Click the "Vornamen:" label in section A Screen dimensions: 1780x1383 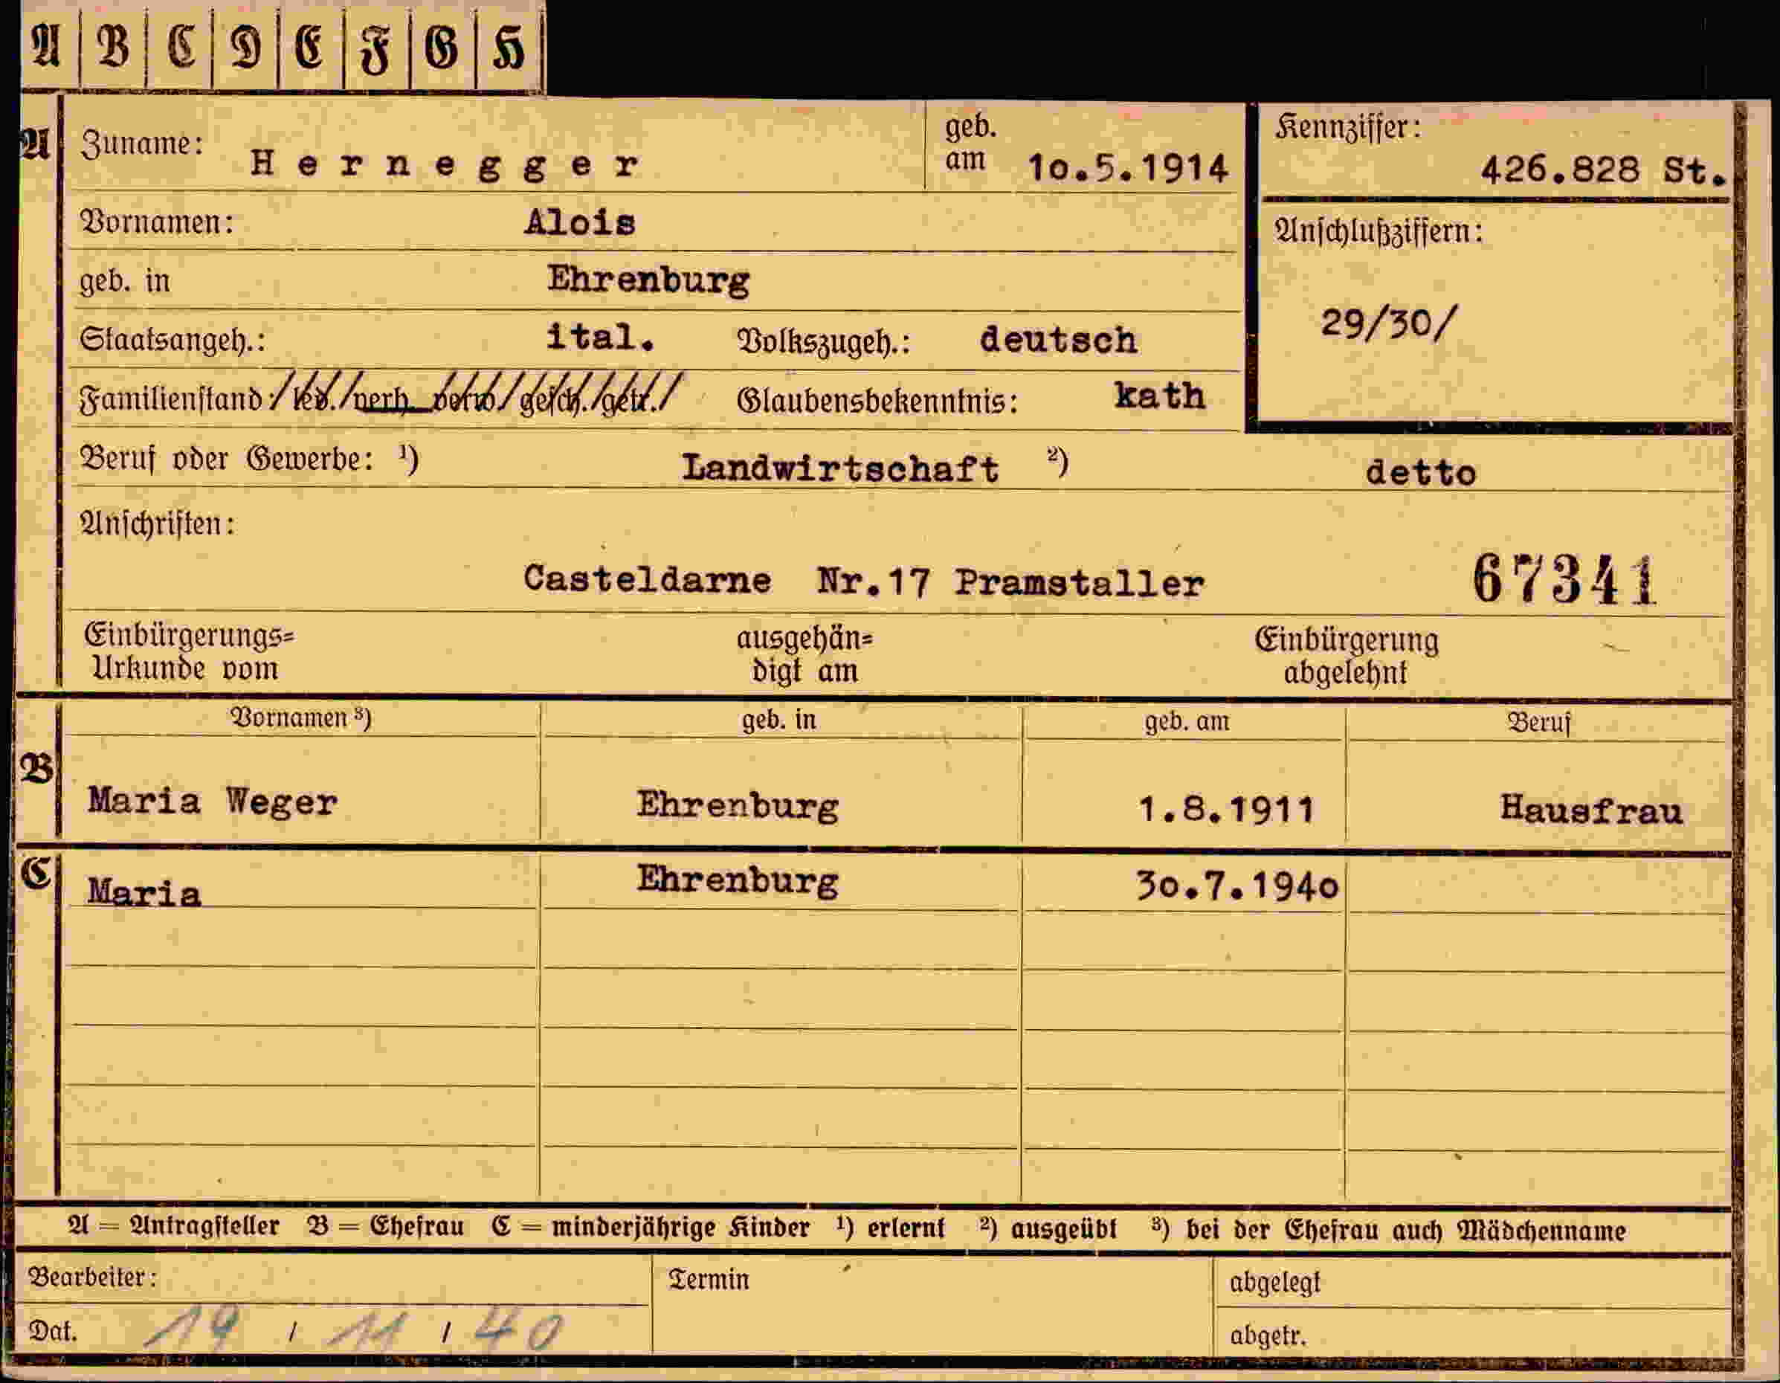pos(156,222)
